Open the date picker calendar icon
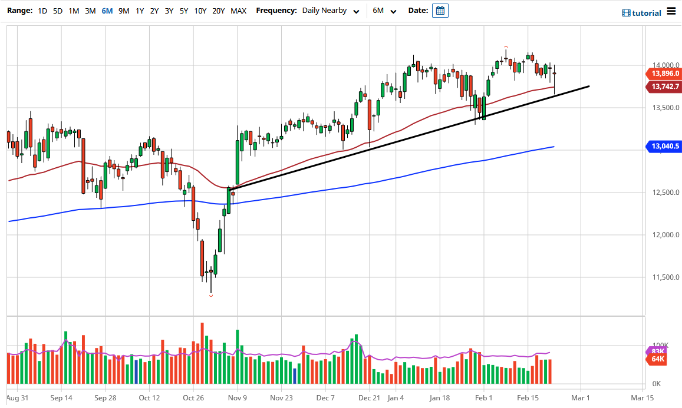682x408 pixels. 440,10
